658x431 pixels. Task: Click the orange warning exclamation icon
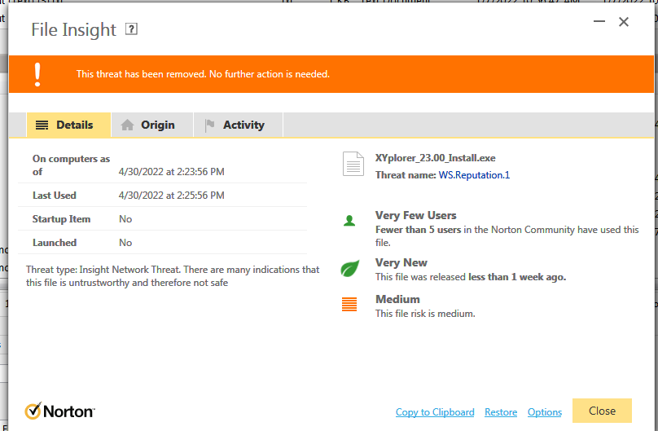[x=37, y=74]
